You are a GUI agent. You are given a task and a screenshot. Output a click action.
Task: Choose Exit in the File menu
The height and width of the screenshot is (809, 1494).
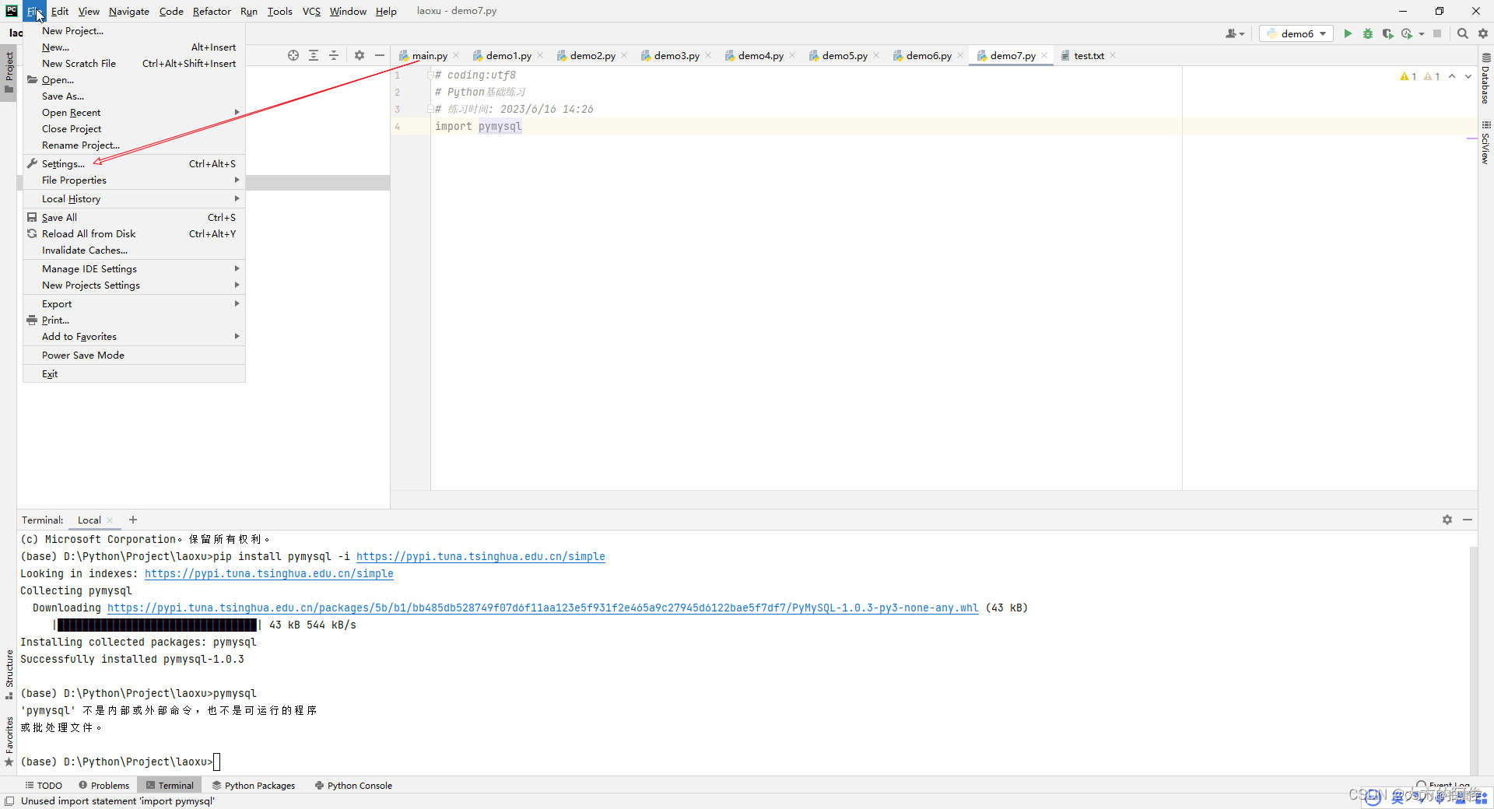[134, 374]
